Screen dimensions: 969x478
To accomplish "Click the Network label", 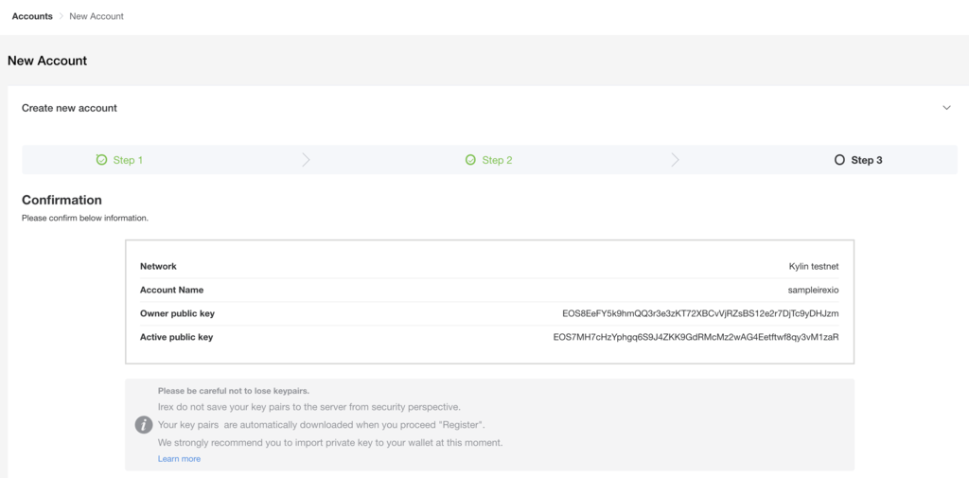I will pos(158,266).
